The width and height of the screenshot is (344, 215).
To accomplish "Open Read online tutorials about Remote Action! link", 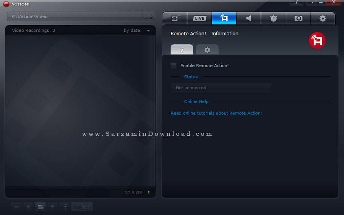I will (x=216, y=113).
